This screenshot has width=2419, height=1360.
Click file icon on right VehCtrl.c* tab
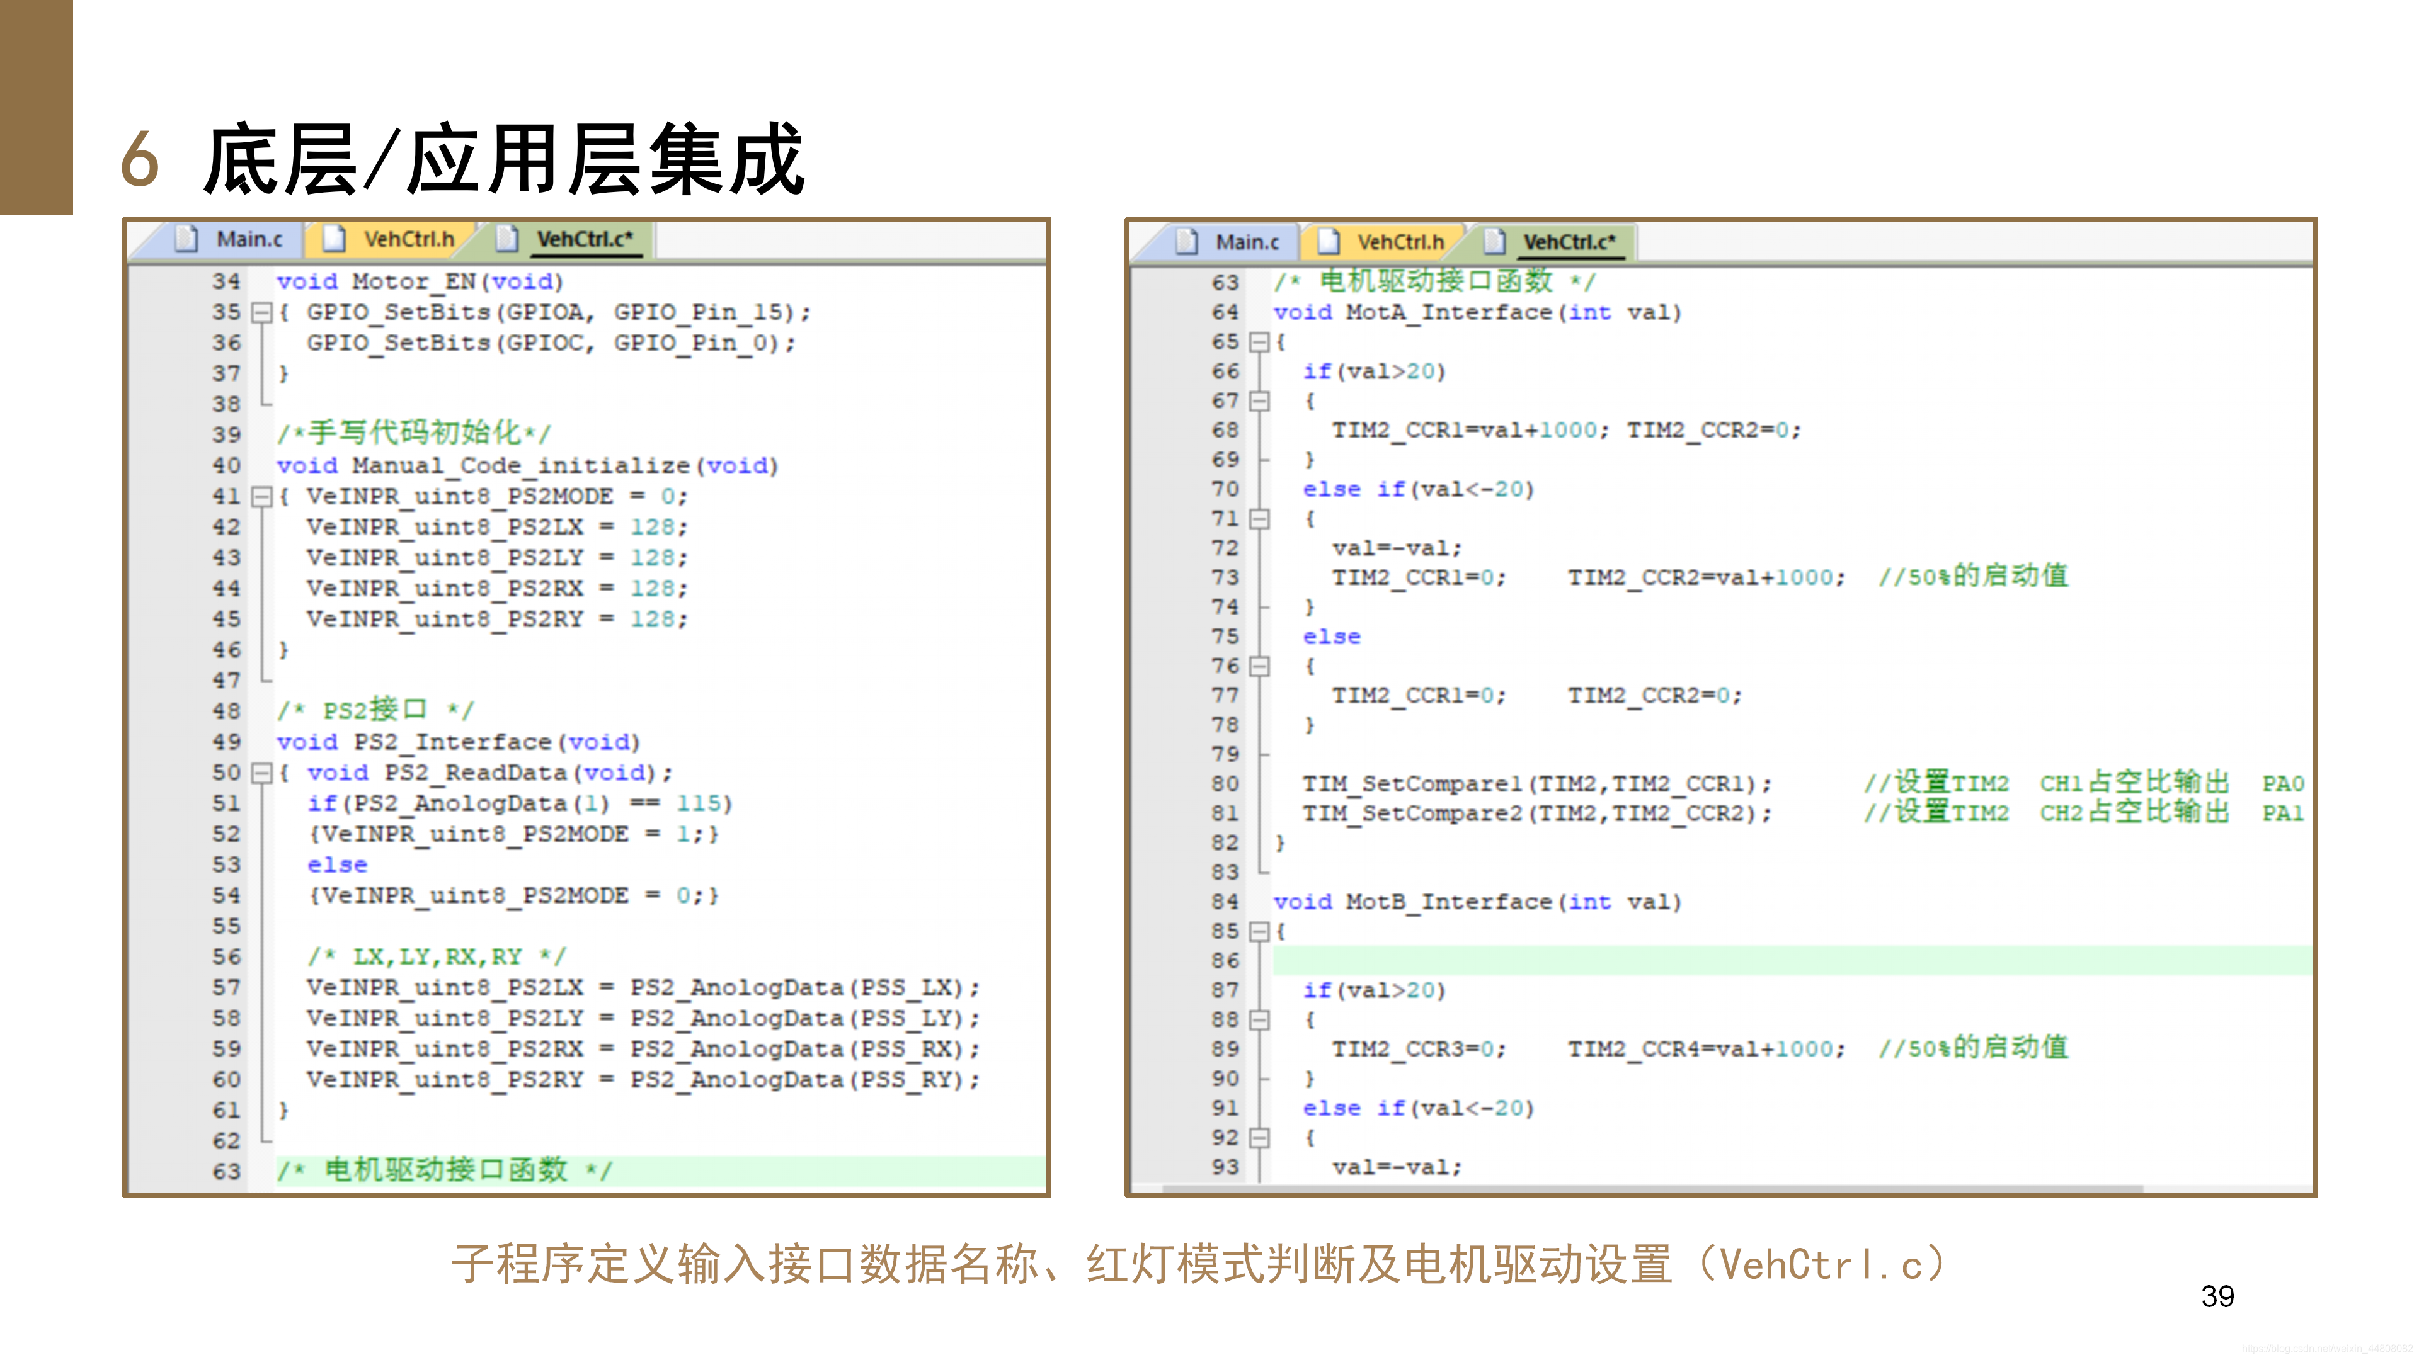click(x=1495, y=242)
